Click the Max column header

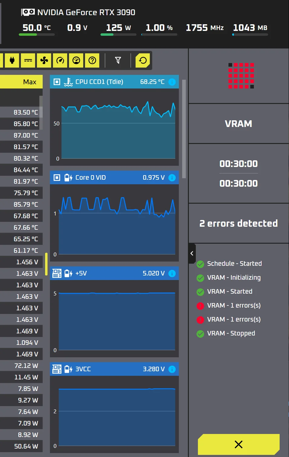click(x=21, y=82)
